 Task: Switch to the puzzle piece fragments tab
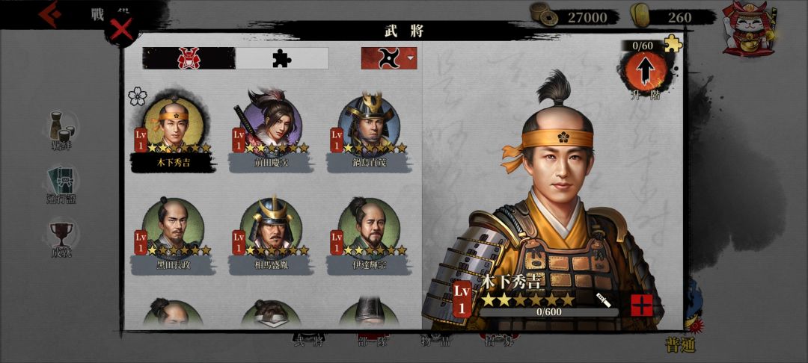282,58
